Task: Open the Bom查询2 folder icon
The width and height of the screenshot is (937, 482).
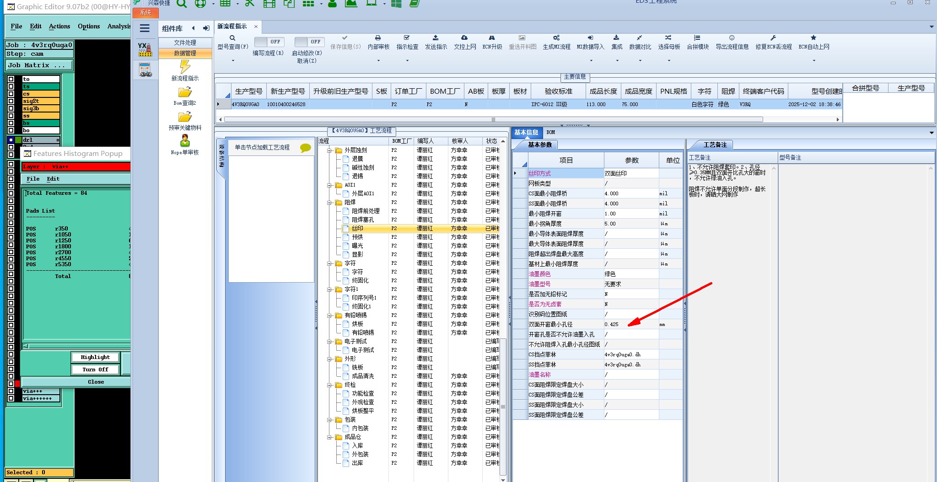Action: pos(185,92)
